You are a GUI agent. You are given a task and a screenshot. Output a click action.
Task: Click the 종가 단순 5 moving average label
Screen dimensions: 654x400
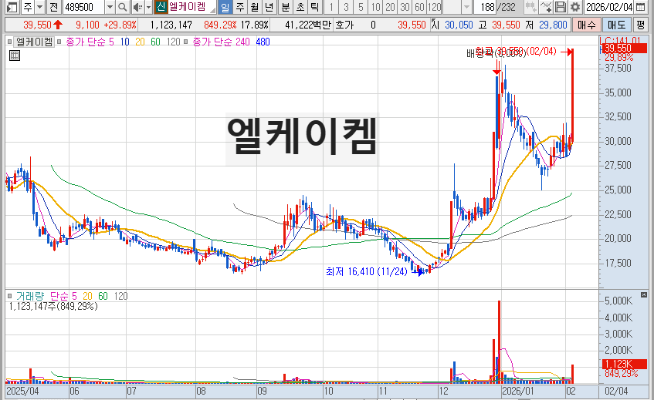click(x=90, y=42)
